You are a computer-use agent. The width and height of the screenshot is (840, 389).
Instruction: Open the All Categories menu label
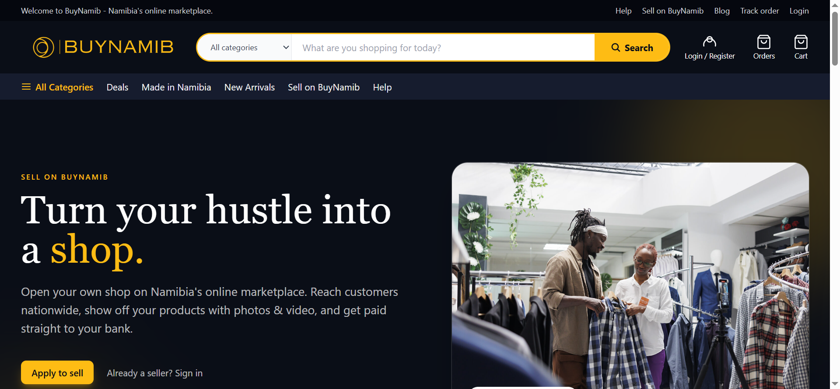pyautogui.click(x=64, y=87)
